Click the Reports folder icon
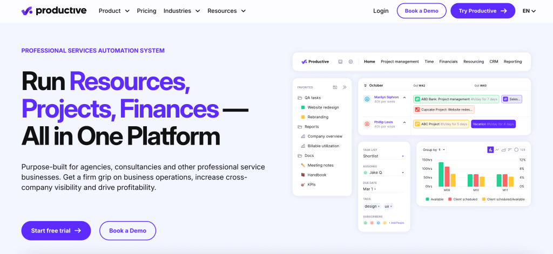Screen dimensions: 553x254 point(300,127)
